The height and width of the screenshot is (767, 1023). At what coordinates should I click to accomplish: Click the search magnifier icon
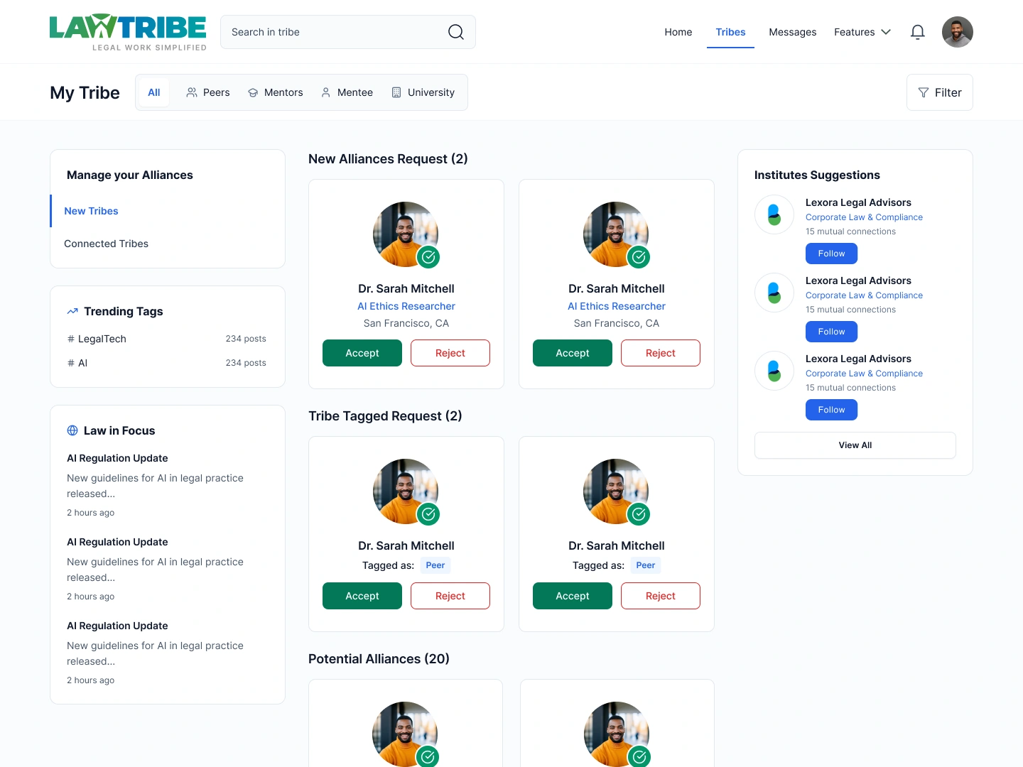pyautogui.click(x=456, y=32)
